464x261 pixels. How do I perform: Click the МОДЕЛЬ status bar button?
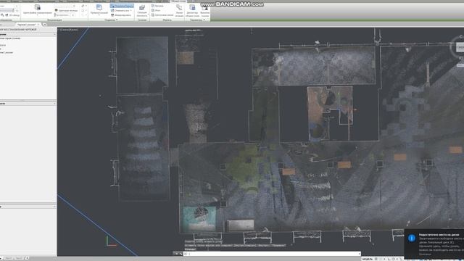click(367, 259)
